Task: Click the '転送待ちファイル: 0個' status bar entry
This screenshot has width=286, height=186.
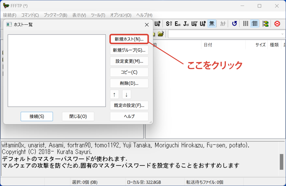Action: (x=205, y=182)
